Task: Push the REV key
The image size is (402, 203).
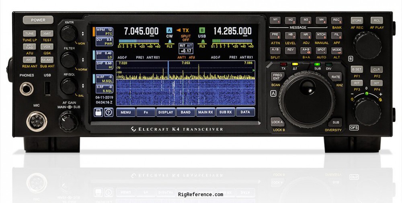Action: [x=291, y=50]
